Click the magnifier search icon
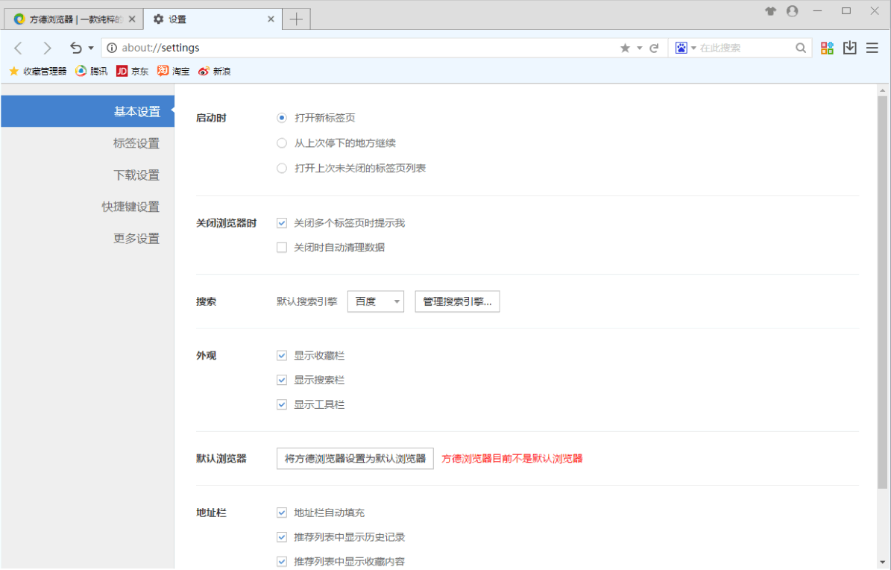 pos(801,48)
